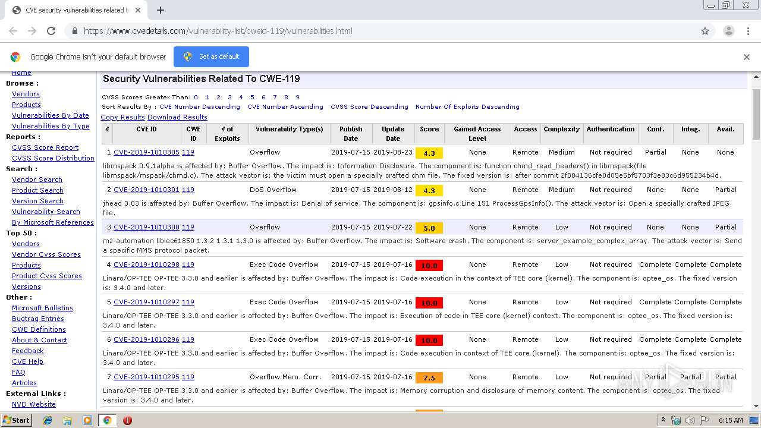This screenshot has width=761, height=428.
Task: Go to Vulnerability Search
Action: [x=46, y=212]
